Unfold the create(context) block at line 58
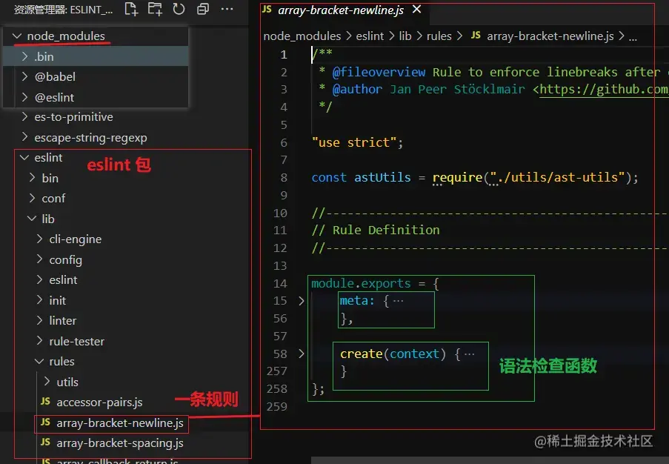The height and width of the screenshot is (464, 669). (x=302, y=354)
